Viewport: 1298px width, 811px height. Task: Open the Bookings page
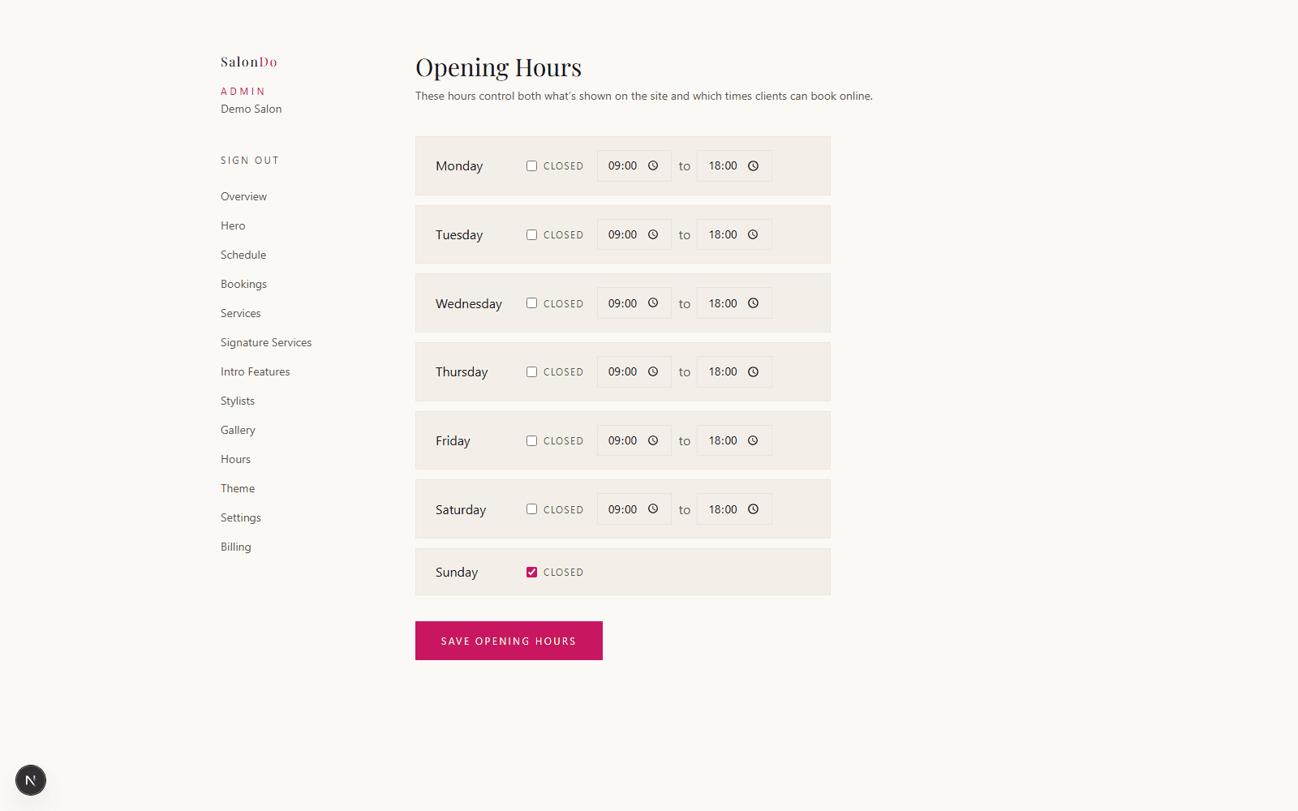coord(243,284)
